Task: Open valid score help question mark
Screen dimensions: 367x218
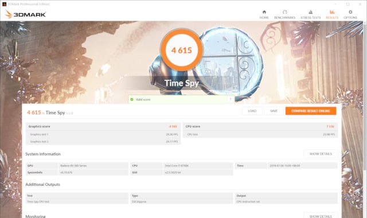Action: [231, 99]
